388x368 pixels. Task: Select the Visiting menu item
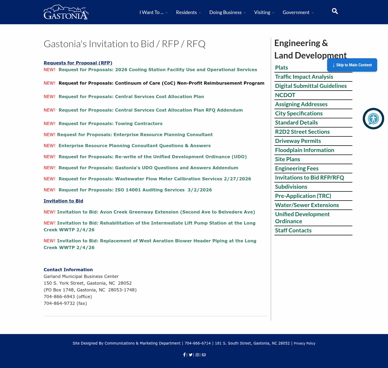coord(262,12)
